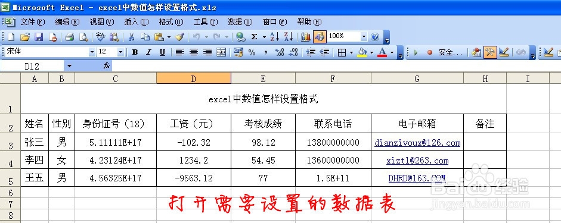The width and height of the screenshot is (561, 223).
Task: Open the Research books icon
Action: click(114, 37)
